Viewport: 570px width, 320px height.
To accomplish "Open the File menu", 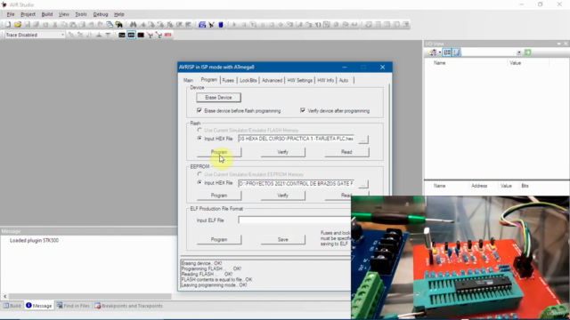I will (x=11, y=14).
